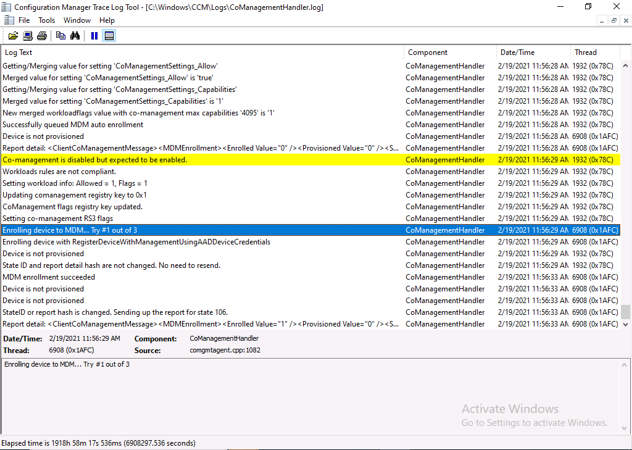Select 'MDM enrollment succeeded' row
The height and width of the screenshot is (450, 632).
click(x=310, y=277)
